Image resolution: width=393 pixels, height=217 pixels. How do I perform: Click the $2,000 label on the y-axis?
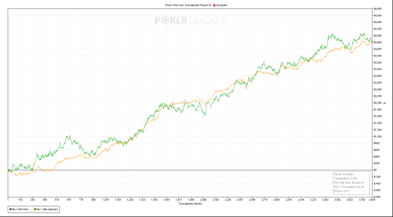coord(378,103)
